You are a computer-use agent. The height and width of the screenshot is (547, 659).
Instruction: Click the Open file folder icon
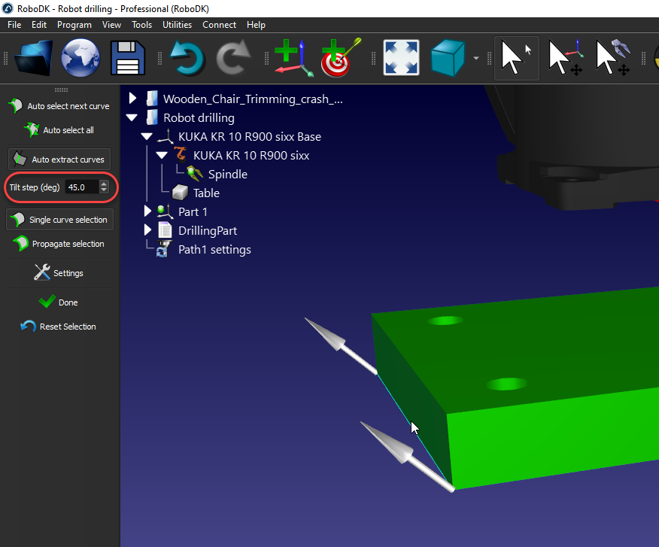tap(35, 58)
